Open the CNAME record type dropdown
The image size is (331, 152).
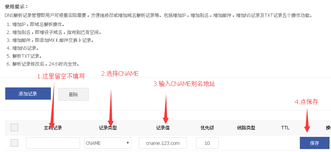point(108,143)
